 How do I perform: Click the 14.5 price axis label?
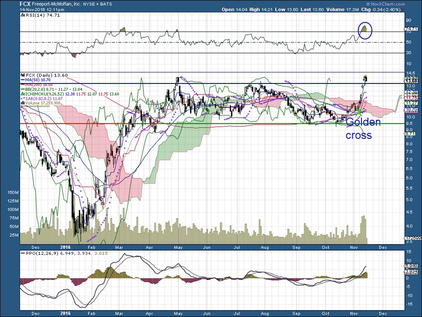pos(410,73)
